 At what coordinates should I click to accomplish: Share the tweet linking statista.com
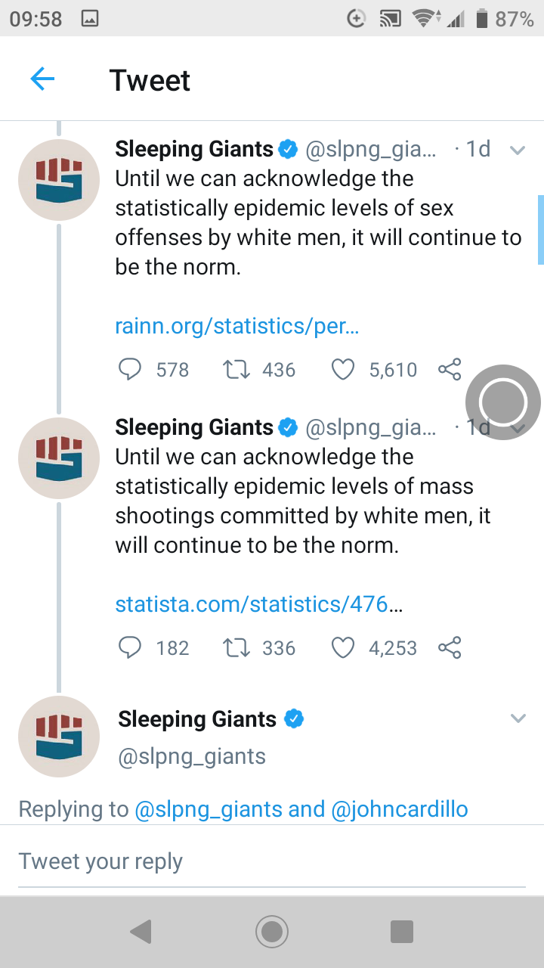pyautogui.click(x=450, y=648)
